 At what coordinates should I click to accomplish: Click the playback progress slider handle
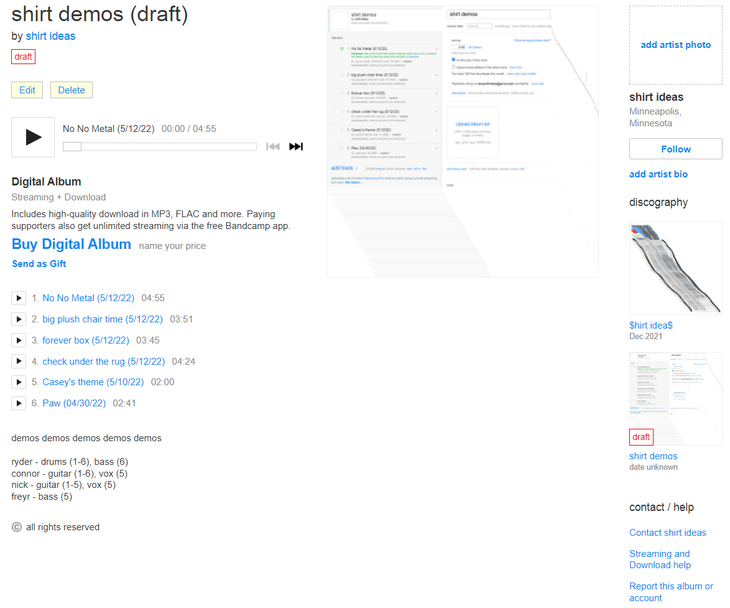tap(72, 147)
